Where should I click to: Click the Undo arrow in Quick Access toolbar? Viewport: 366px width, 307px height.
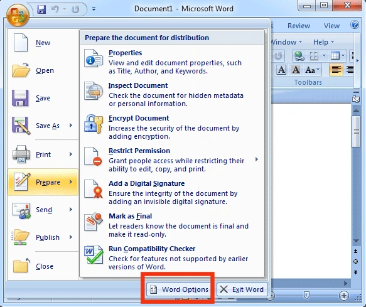point(55,9)
